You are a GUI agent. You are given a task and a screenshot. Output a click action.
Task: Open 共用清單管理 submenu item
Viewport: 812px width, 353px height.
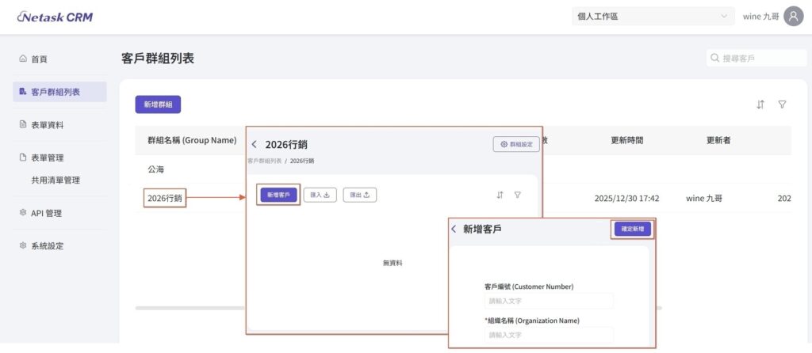[56, 180]
